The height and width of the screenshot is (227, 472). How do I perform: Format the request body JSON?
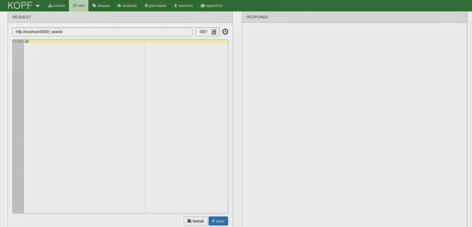[196, 221]
